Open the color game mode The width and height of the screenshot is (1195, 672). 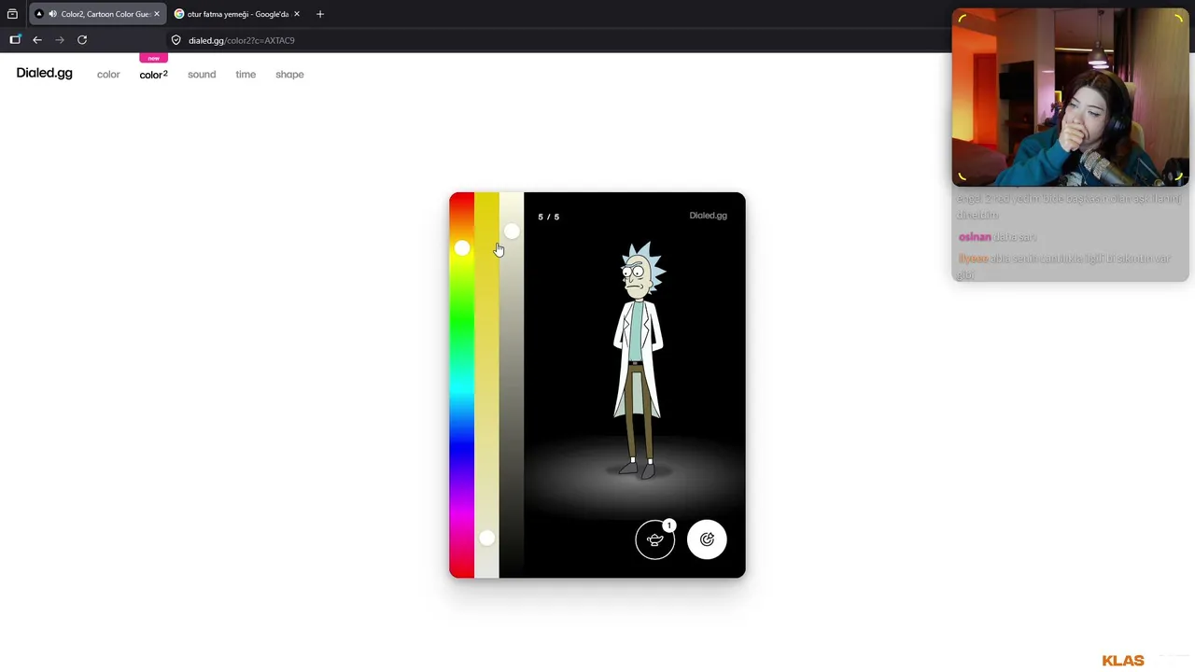[x=108, y=75]
